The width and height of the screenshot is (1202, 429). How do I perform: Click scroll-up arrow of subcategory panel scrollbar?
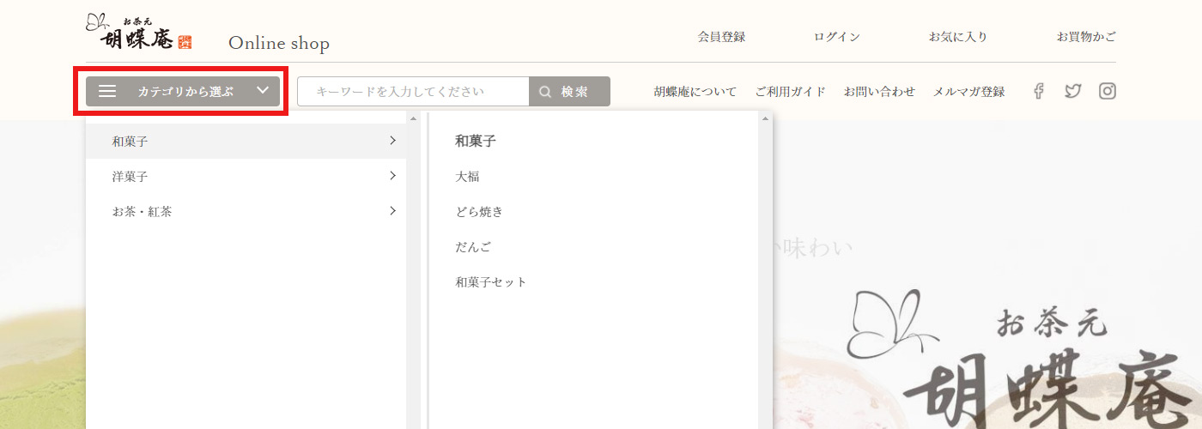pyautogui.click(x=765, y=118)
